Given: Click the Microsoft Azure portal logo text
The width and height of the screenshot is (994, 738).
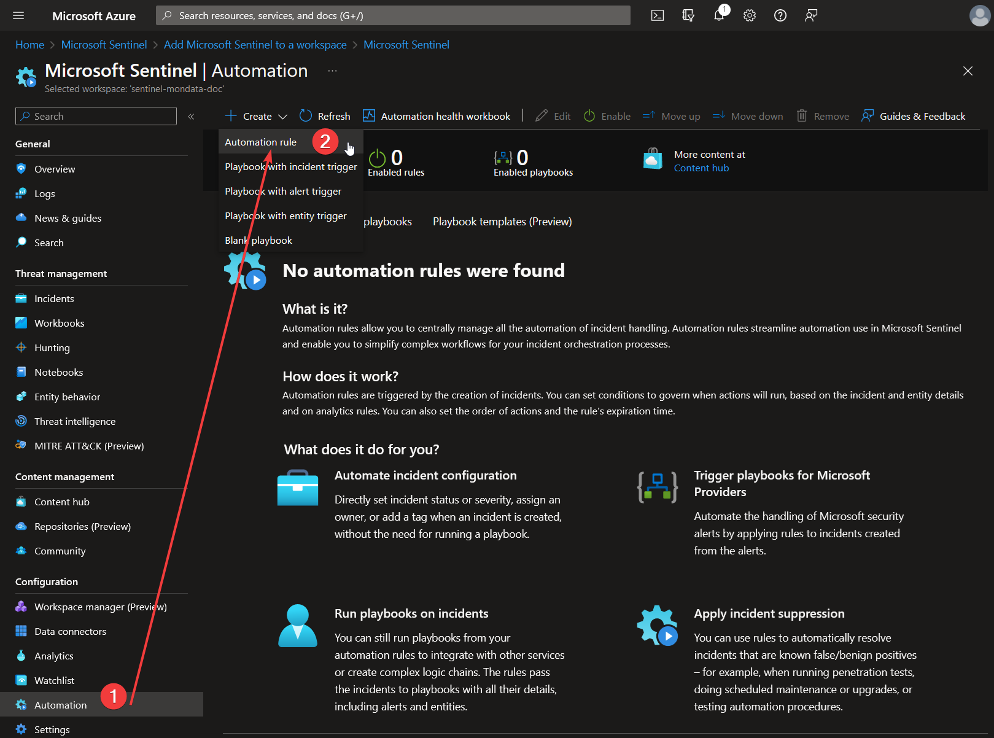Looking at the screenshot, I should coord(94,16).
